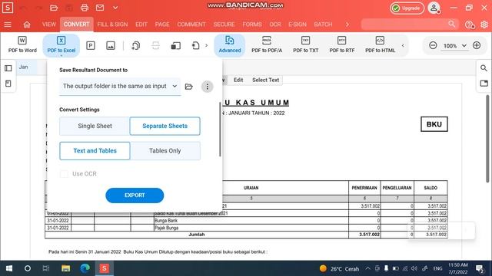This screenshot has height=276, width=492.
Task: Go to Home icon
Action: tap(27, 25)
